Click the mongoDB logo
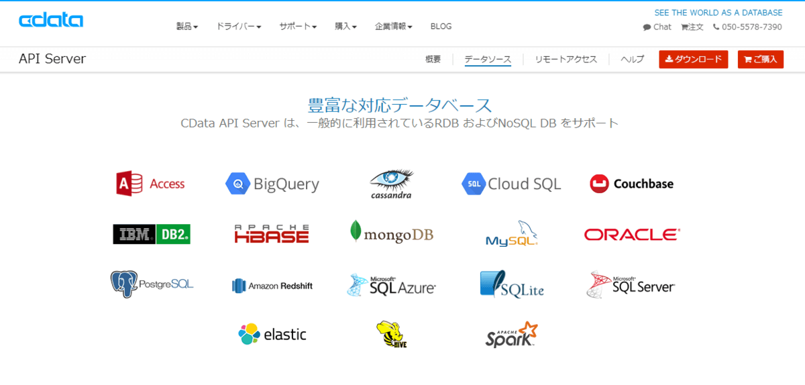Image resolution: width=805 pixels, height=385 pixels. tap(391, 232)
